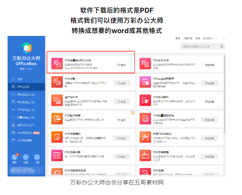Image resolution: width=242 pixels, height=195 pixels.
Task: Click the 收藏 heart icon in sidebar
Action: pyautogui.click(x=26, y=157)
